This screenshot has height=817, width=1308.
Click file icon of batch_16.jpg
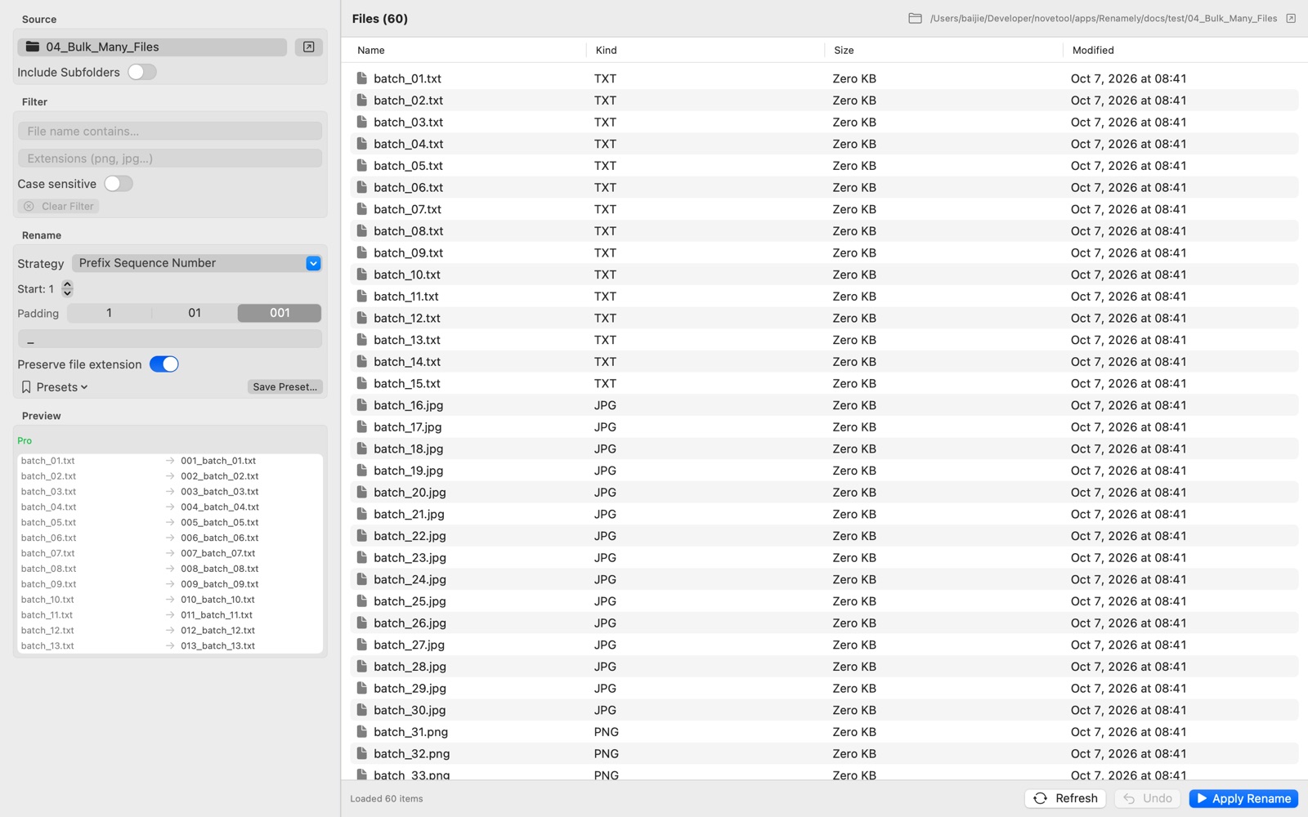pyautogui.click(x=361, y=405)
